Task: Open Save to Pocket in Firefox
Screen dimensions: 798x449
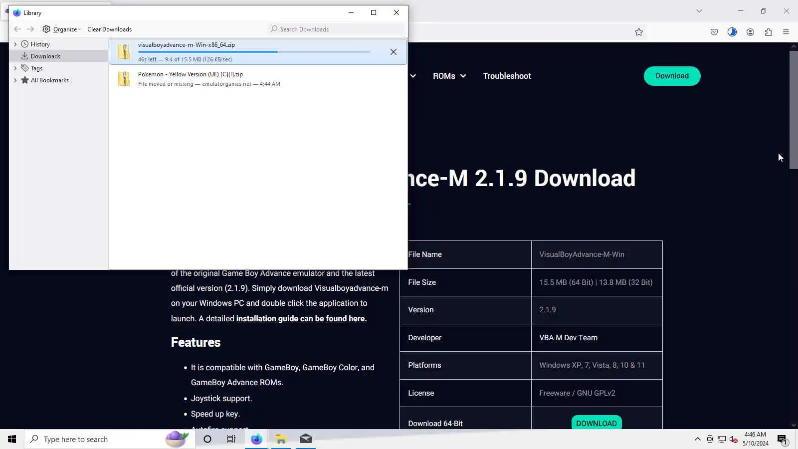Action: click(x=714, y=32)
